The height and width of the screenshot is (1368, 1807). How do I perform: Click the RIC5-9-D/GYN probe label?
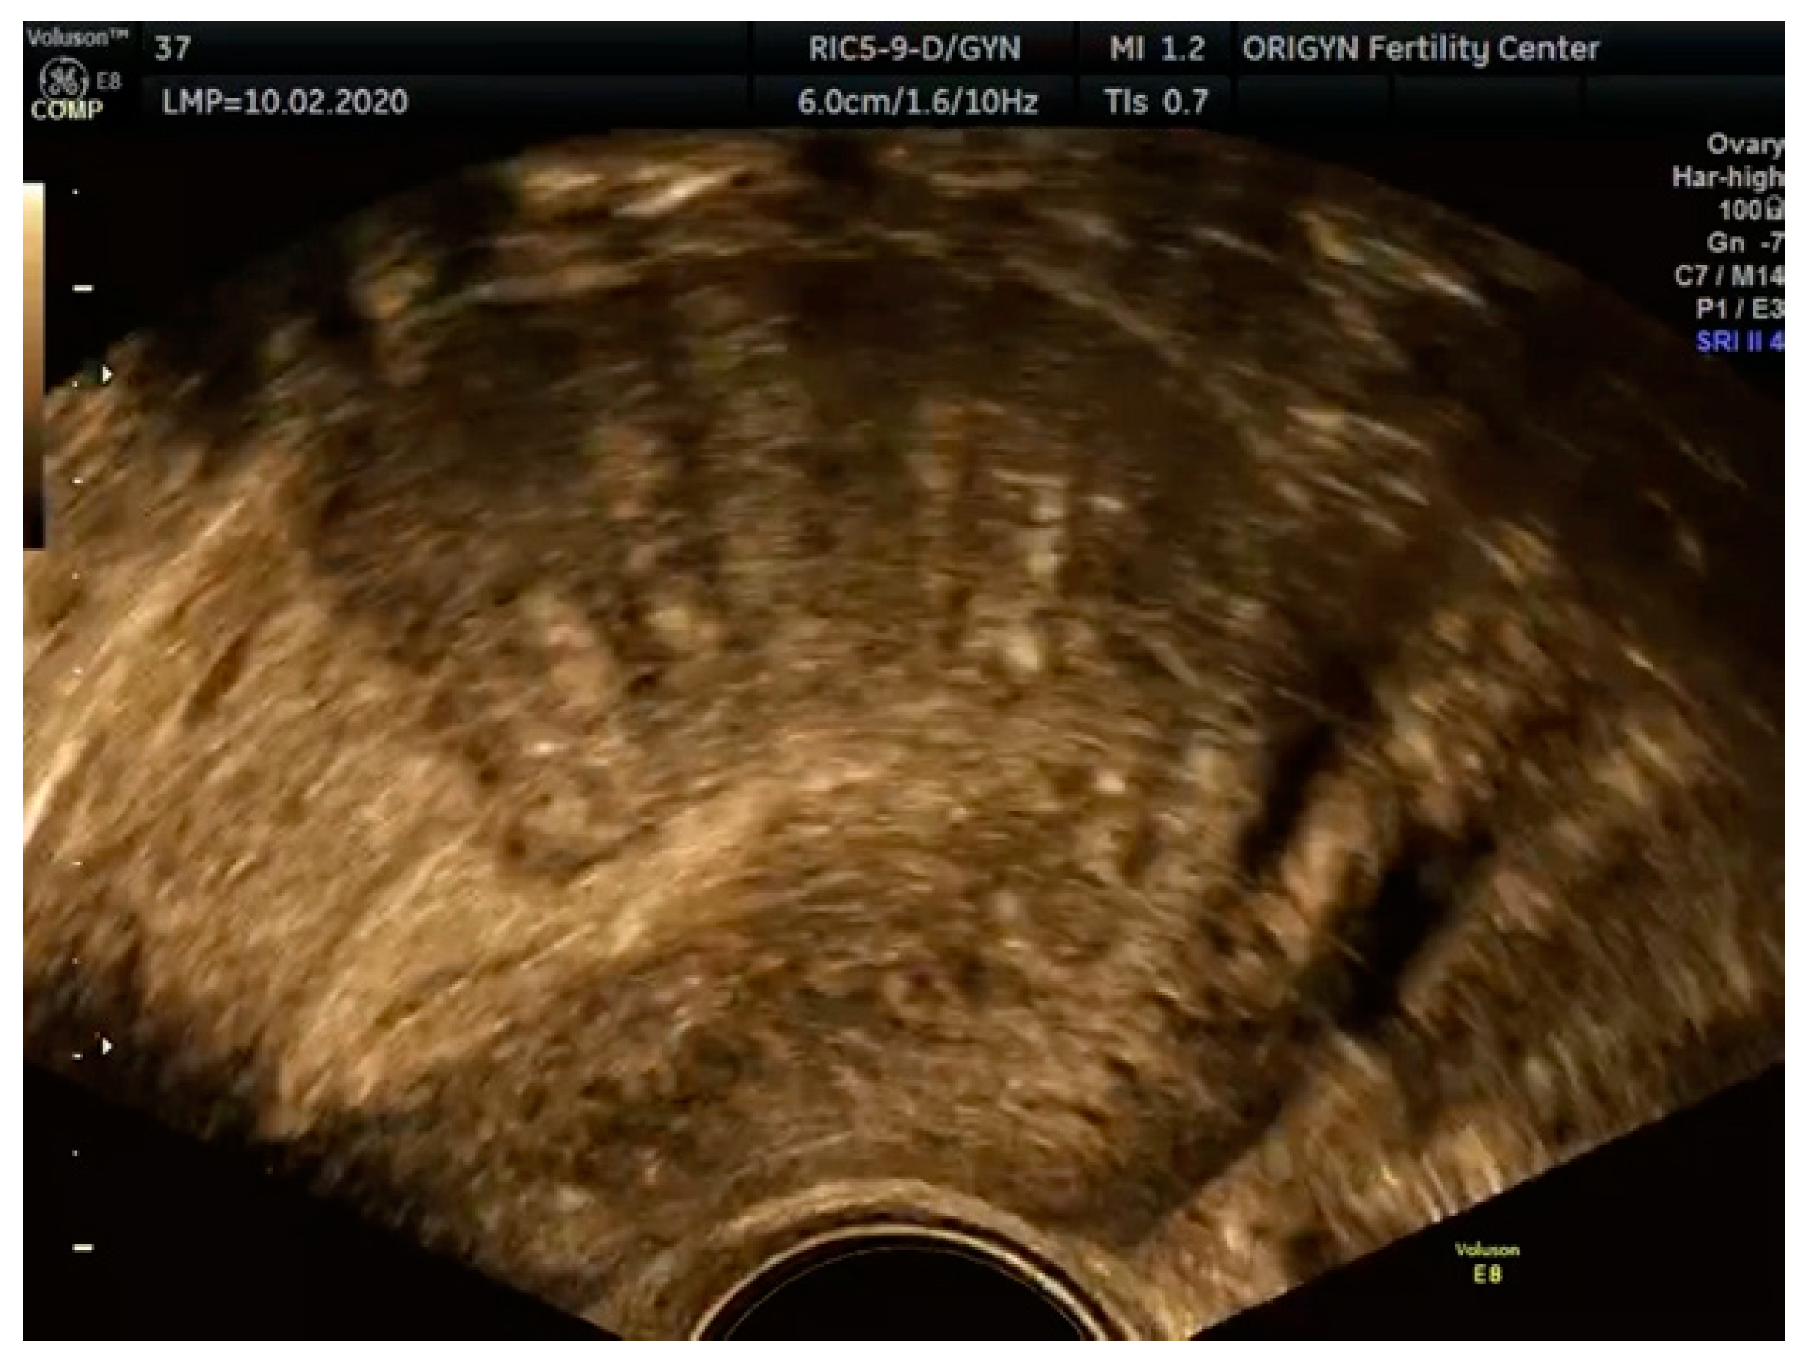tap(914, 49)
